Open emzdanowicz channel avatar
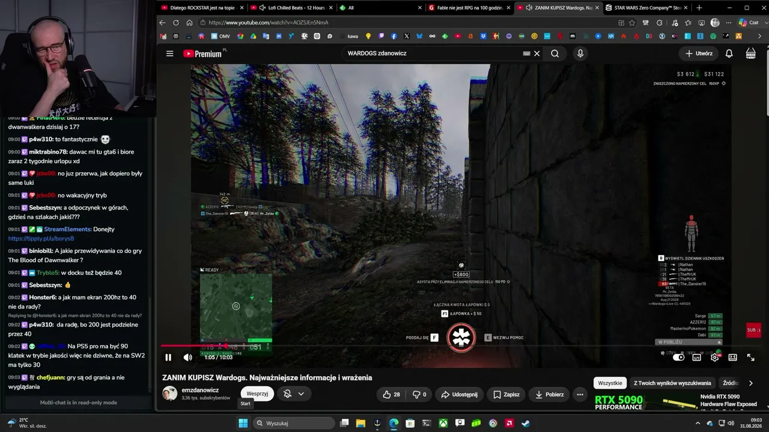 (170, 394)
